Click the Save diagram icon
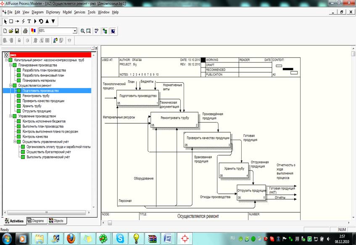Viewport: 356px width, 245px height. point(17,31)
